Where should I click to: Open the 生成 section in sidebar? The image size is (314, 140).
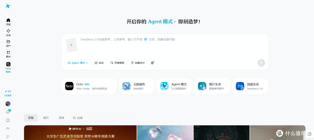point(8,32)
